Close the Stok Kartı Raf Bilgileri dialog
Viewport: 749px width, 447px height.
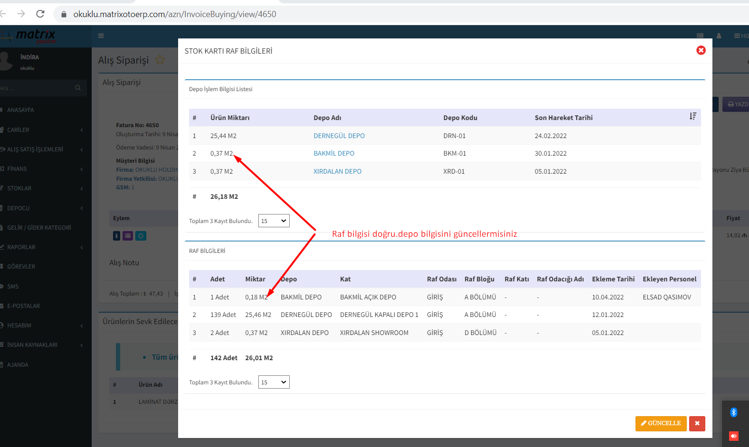click(x=701, y=50)
